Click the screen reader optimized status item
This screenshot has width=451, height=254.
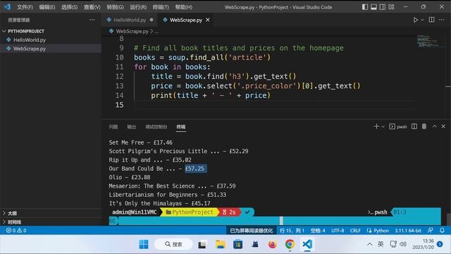pos(252,231)
